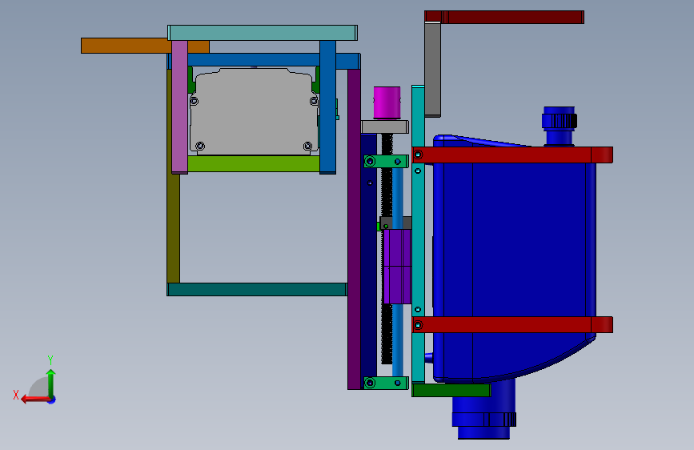Viewport: 694px width, 450px height.
Task: Select the cyan vertical mounting plate
Action: coord(418,234)
